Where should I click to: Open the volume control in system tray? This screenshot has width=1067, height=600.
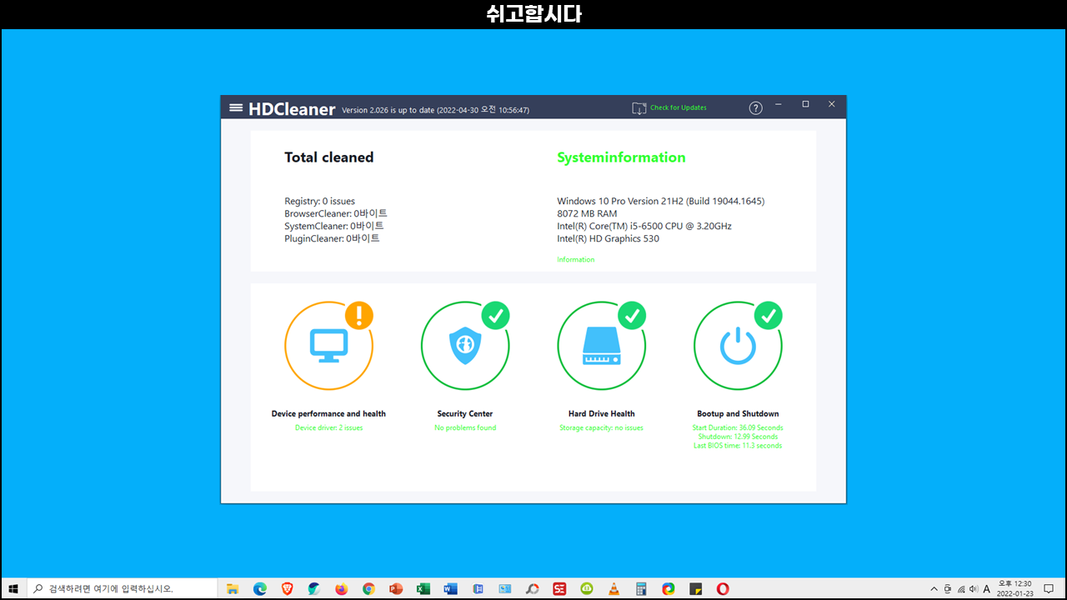974,588
